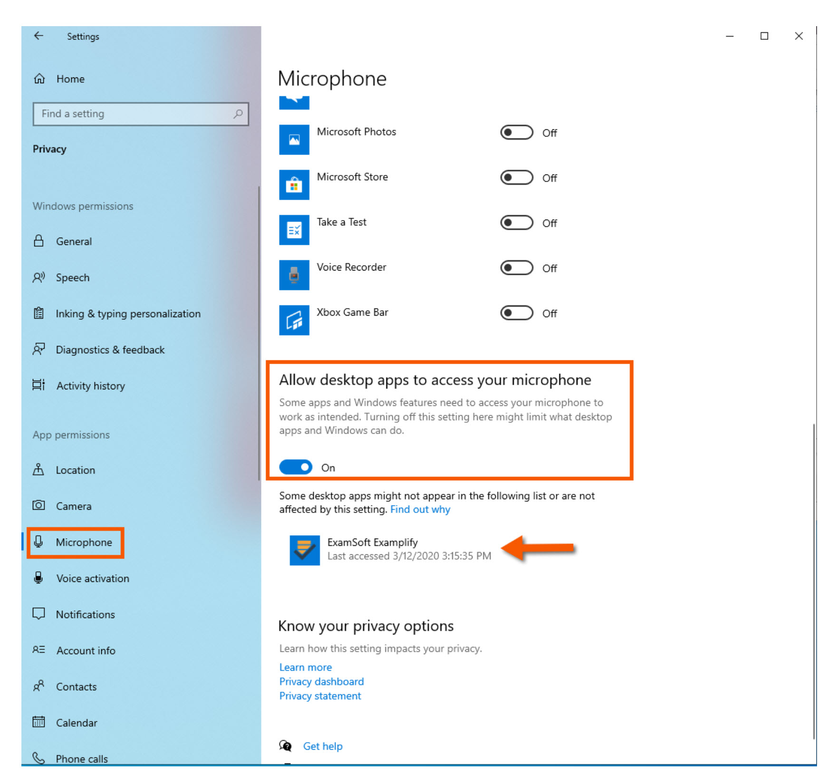The width and height of the screenshot is (827, 773).
Task: Click the Inking & typing clipboard icon
Action: pyautogui.click(x=38, y=313)
